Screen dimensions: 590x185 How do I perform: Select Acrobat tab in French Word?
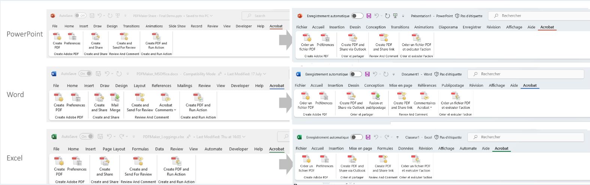point(530,85)
